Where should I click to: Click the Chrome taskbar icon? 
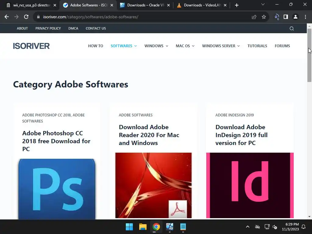coord(156,227)
